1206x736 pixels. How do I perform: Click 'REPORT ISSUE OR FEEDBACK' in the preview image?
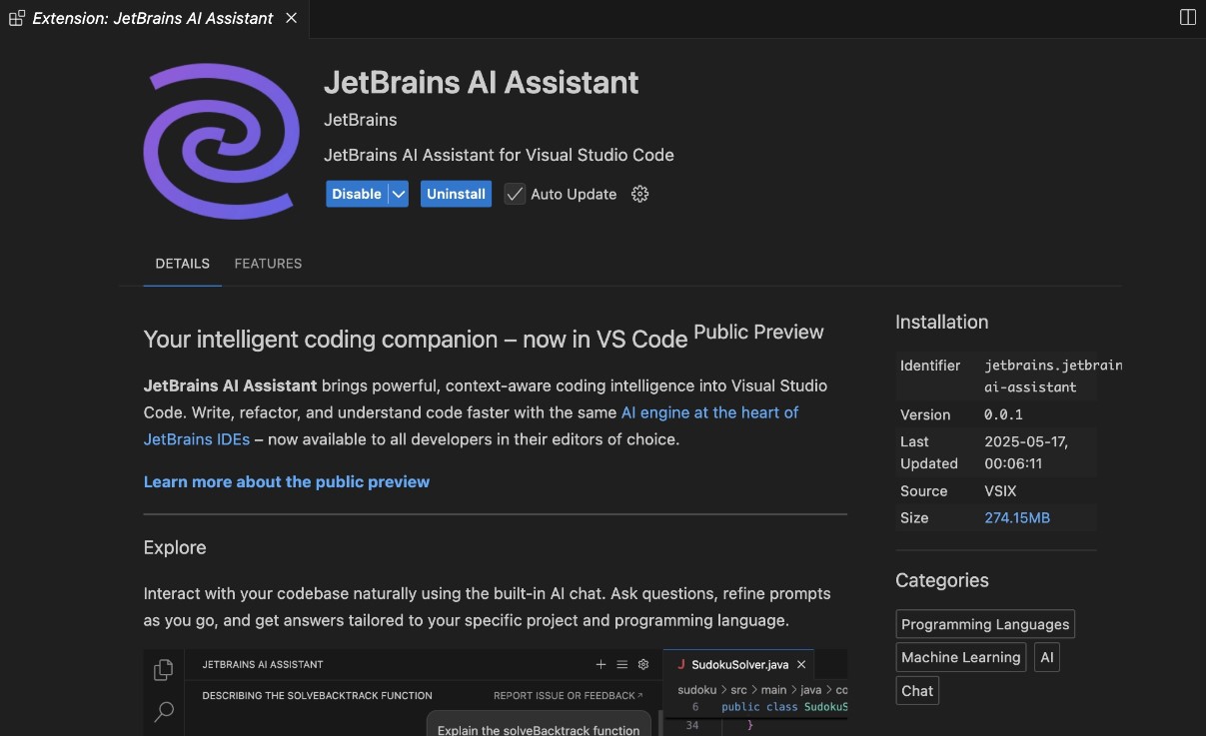click(x=568, y=695)
